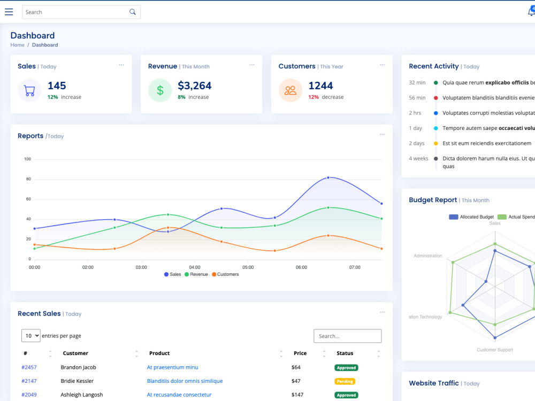Open product At recusandae consectetur
The height and width of the screenshot is (401, 535).
179,395
